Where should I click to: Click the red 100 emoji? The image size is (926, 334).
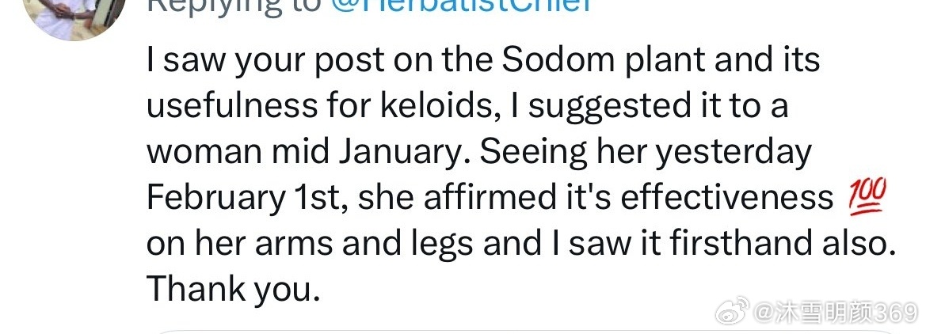[868, 197]
